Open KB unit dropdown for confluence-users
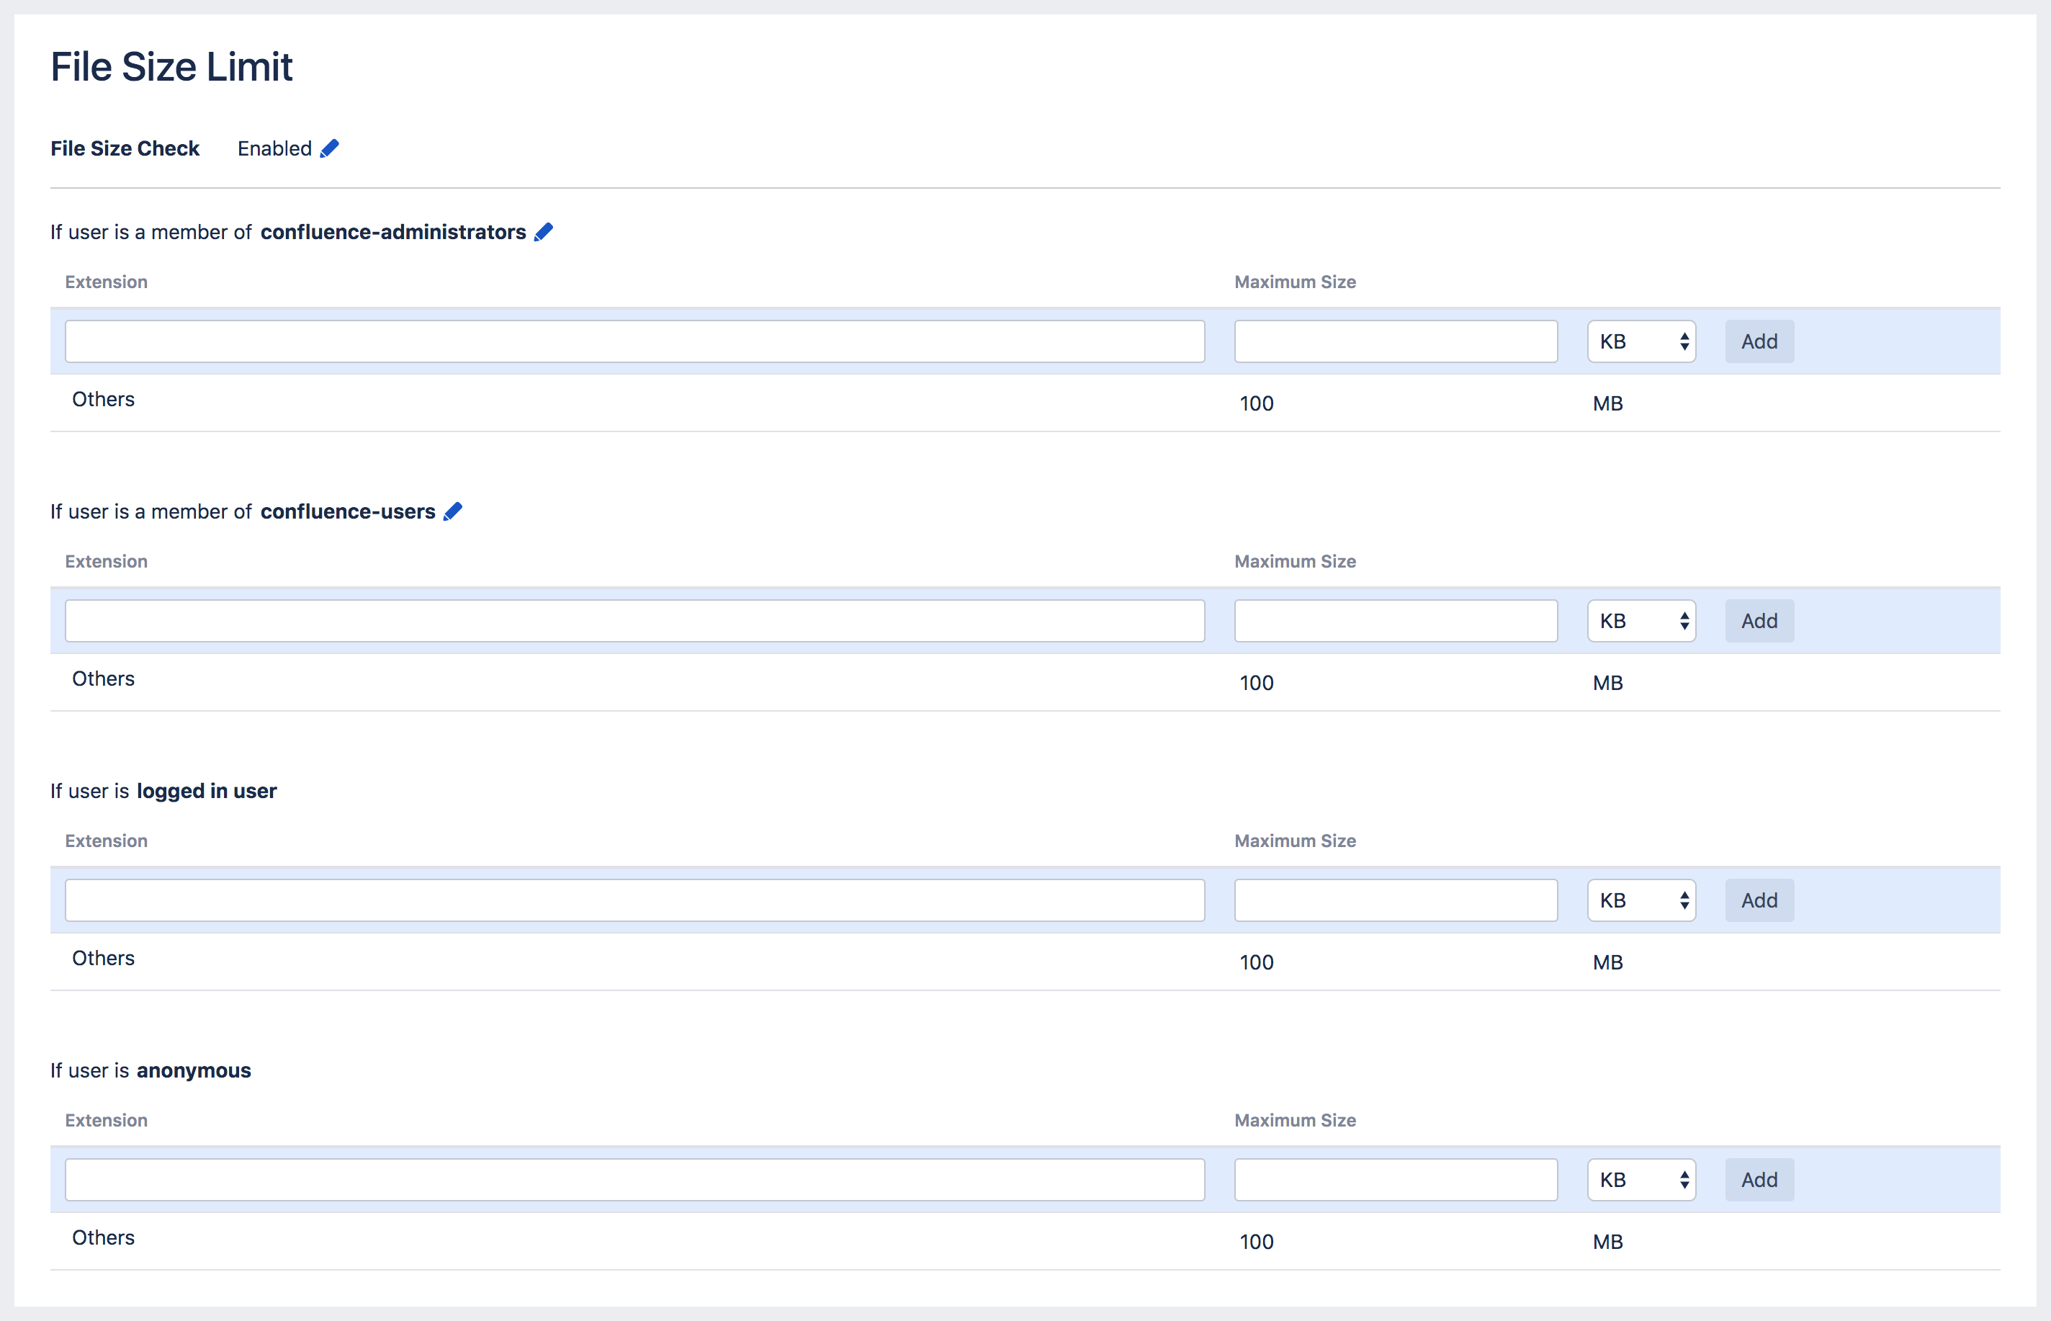 (x=1641, y=621)
